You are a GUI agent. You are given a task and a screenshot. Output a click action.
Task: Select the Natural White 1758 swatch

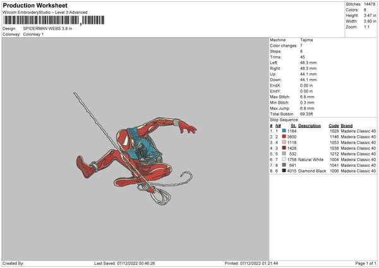(x=284, y=159)
